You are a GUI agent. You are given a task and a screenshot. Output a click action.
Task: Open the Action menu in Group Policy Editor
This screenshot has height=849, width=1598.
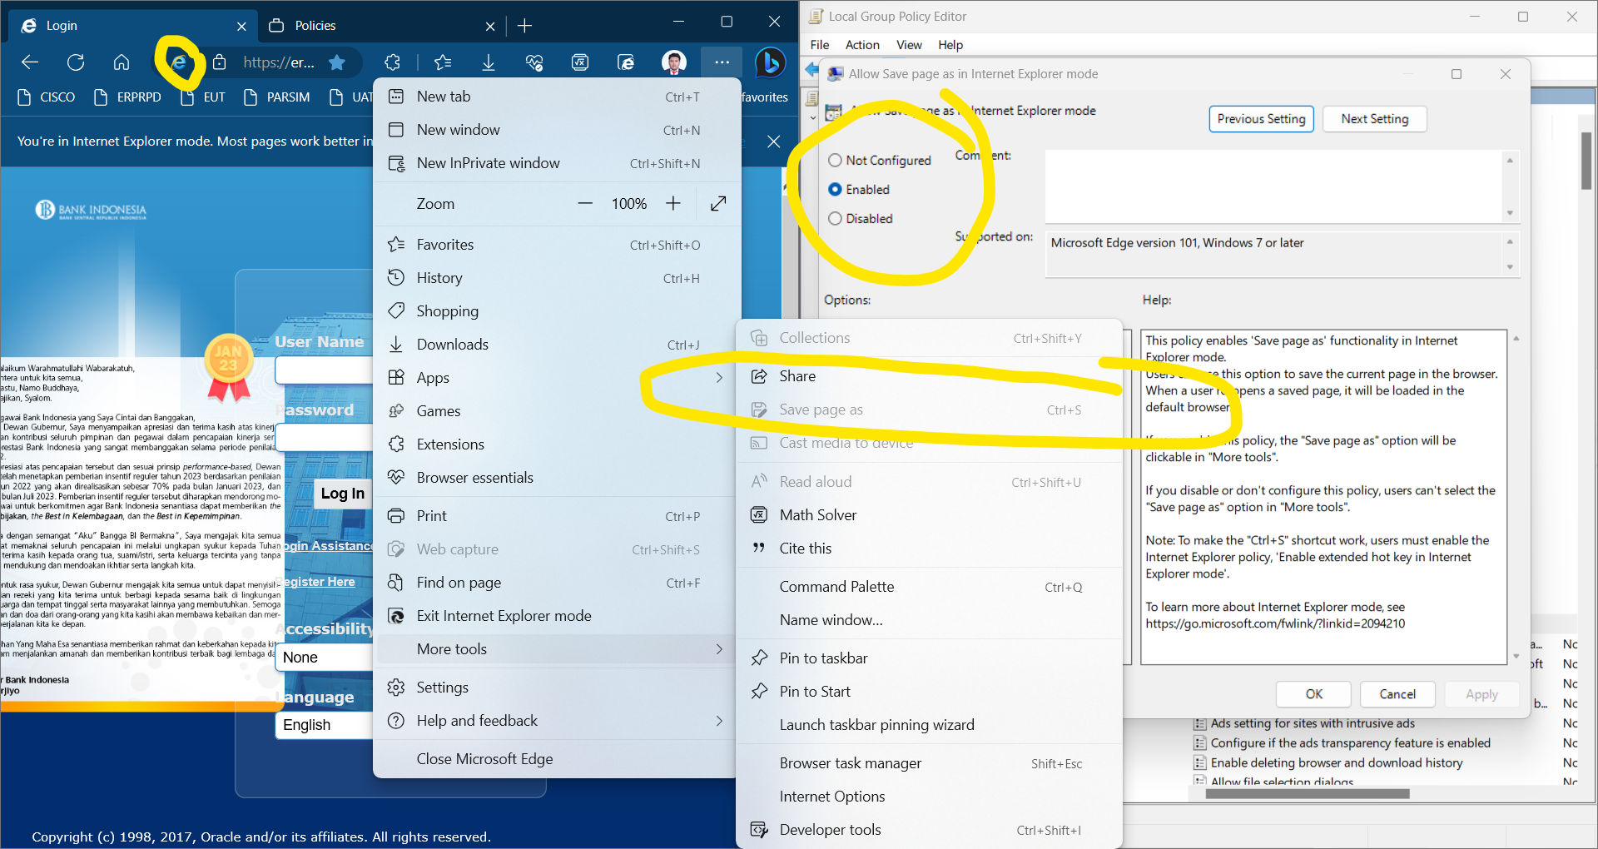862,45
